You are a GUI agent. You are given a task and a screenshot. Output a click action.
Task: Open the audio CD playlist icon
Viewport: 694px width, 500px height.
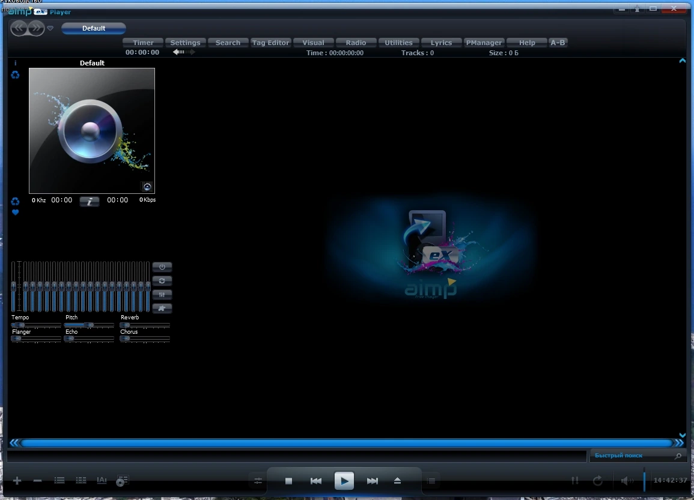(122, 481)
